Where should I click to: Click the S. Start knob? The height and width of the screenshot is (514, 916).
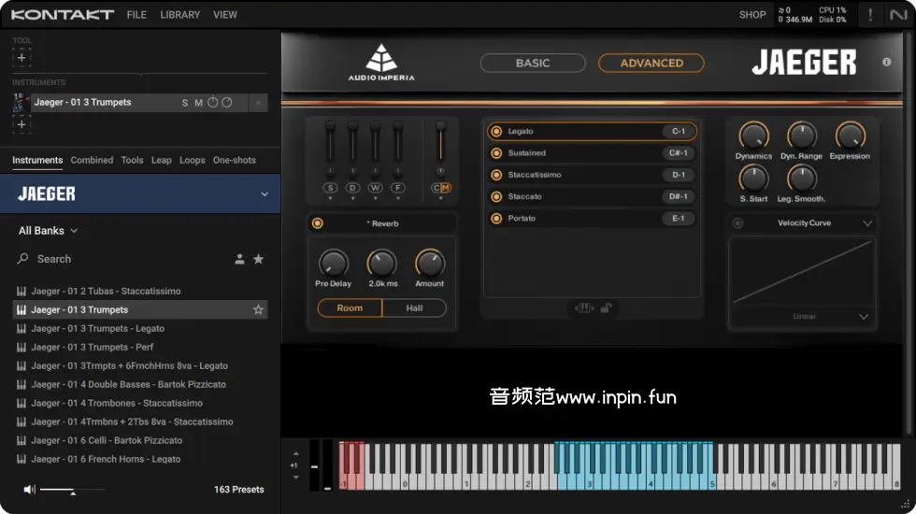click(x=753, y=178)
